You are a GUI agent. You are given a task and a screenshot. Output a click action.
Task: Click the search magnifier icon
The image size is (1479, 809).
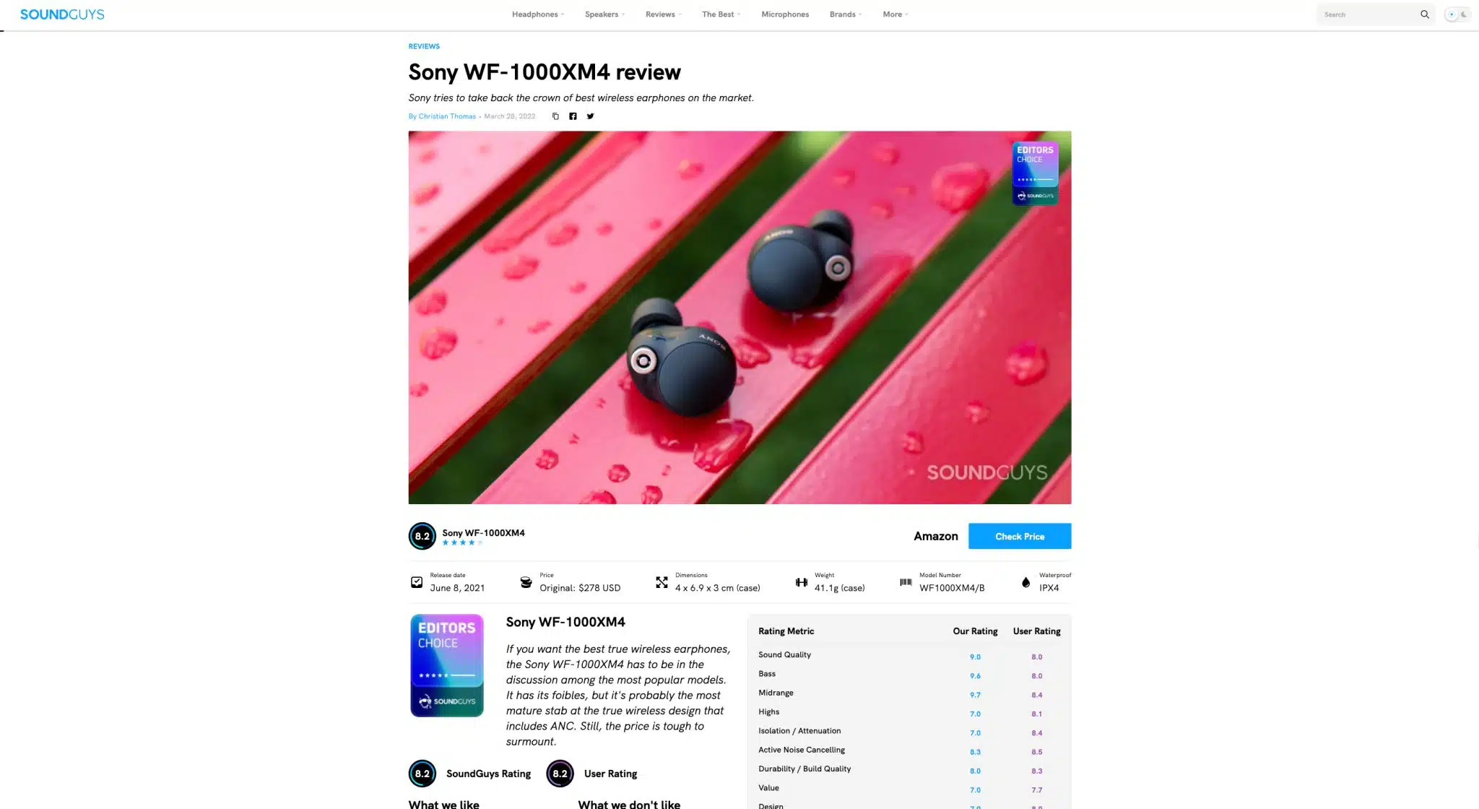1424,14
